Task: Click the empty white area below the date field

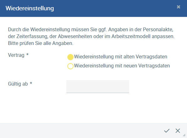Action: pyautogui.click(x=93, y=108)
